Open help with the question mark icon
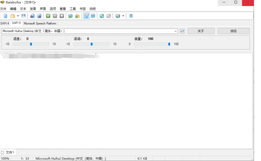 (131, 16)
